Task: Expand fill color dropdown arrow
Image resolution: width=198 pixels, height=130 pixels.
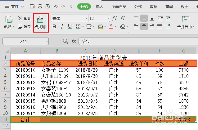Action: coord(105,27)
